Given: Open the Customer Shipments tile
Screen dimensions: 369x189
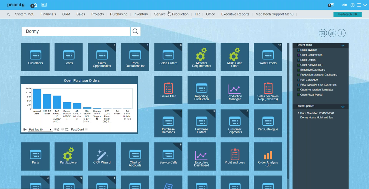Looking at the screenshot, I should (235, 123).
